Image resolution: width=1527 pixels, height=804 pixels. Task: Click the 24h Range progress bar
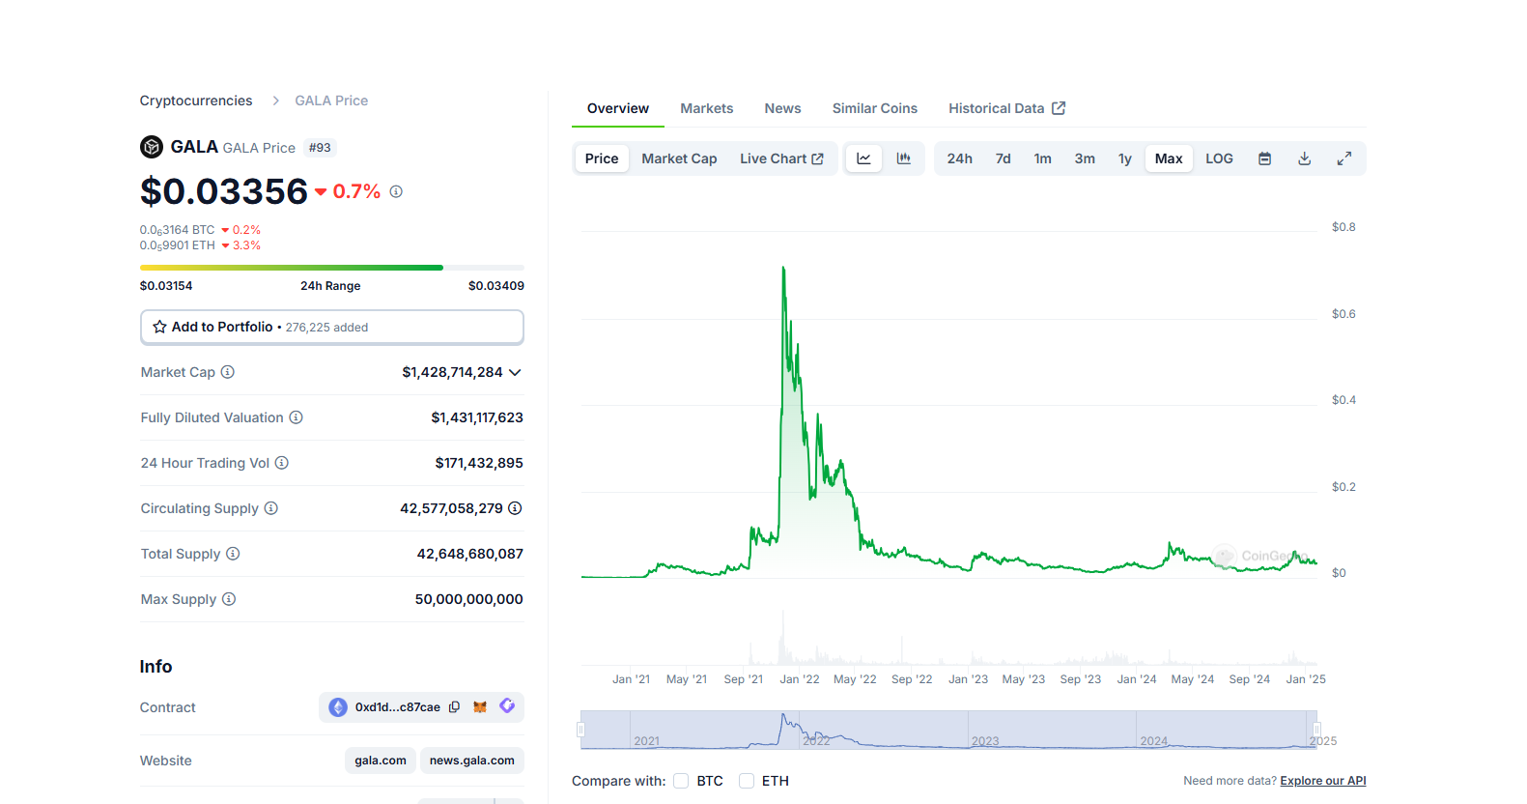[x=332, y=268]
